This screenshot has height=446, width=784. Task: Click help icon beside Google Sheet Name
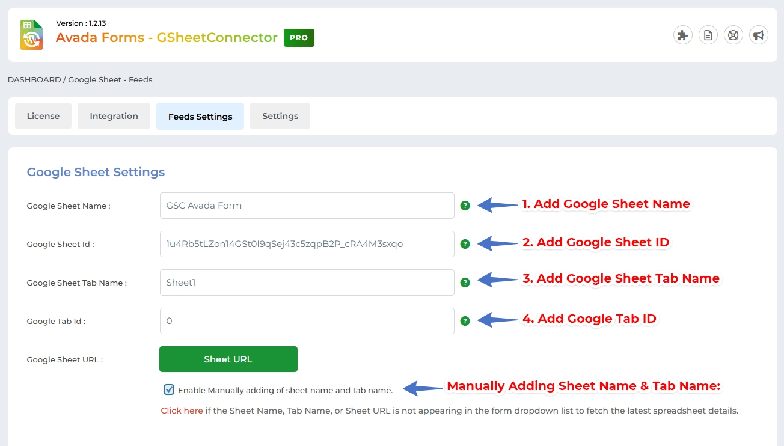[465, 206]
